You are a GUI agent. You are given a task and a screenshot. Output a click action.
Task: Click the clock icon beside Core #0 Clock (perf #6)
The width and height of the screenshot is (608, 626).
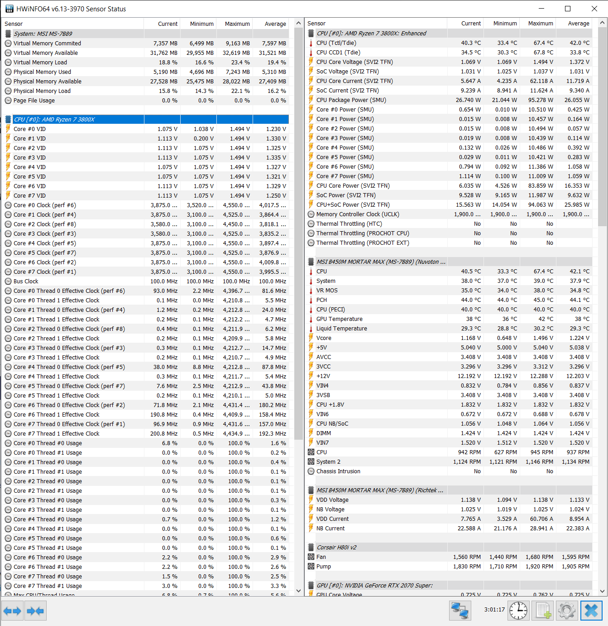pos(8,205)
